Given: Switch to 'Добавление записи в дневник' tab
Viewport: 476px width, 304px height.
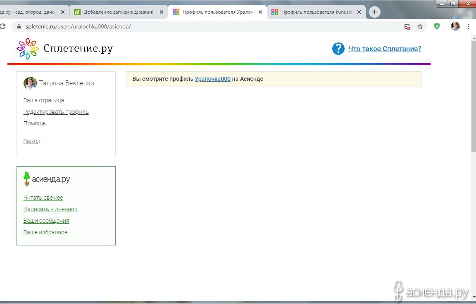Looking at the screenshot, I should pos(119,12).
